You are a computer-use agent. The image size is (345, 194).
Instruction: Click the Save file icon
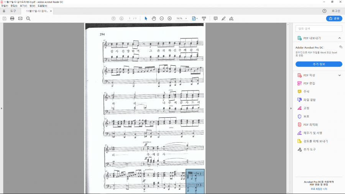[x=4, y=18]
